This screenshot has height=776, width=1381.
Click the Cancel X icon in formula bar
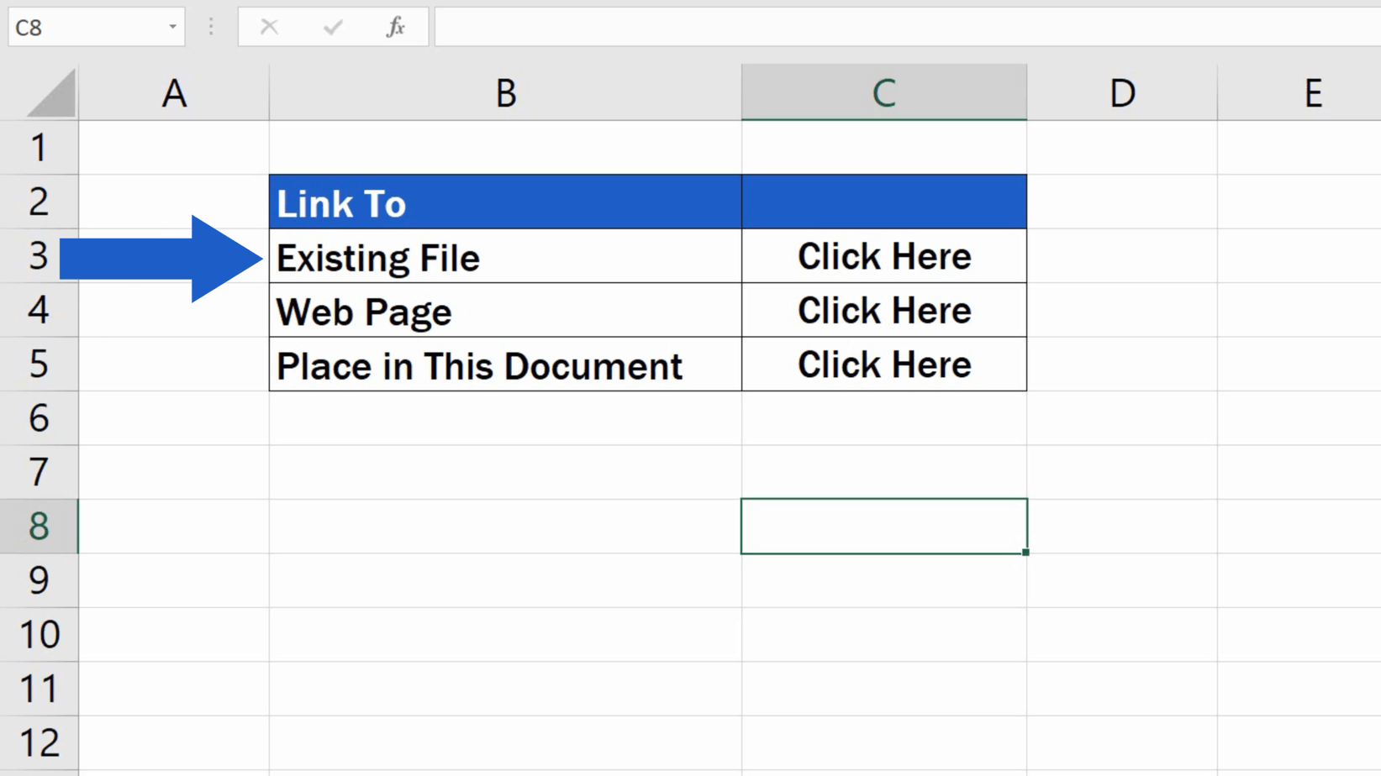[x=269, y=27]
